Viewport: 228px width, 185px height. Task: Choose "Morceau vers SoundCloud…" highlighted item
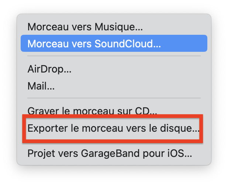click(x=114, y=43)
